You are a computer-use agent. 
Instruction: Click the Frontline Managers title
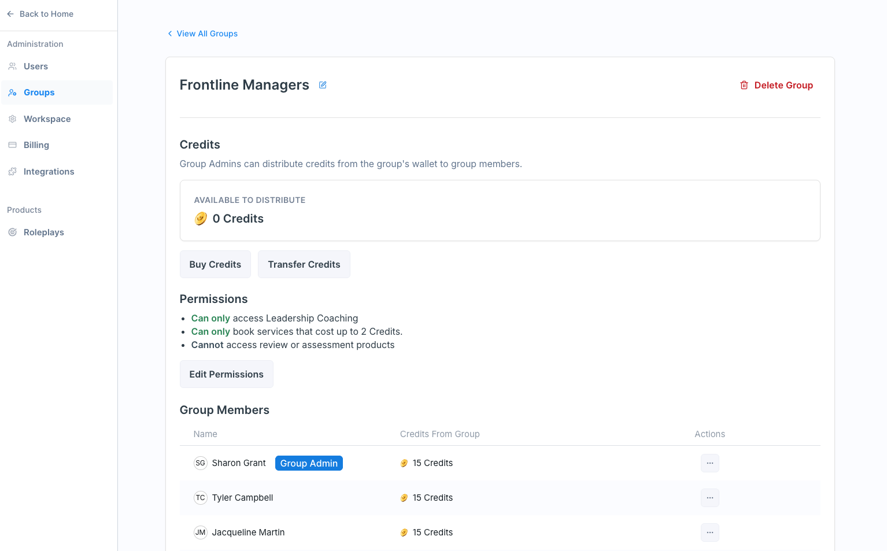[x=245, y=85]
